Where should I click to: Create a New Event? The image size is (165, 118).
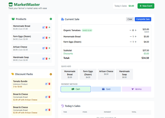(x=146, y=6)
